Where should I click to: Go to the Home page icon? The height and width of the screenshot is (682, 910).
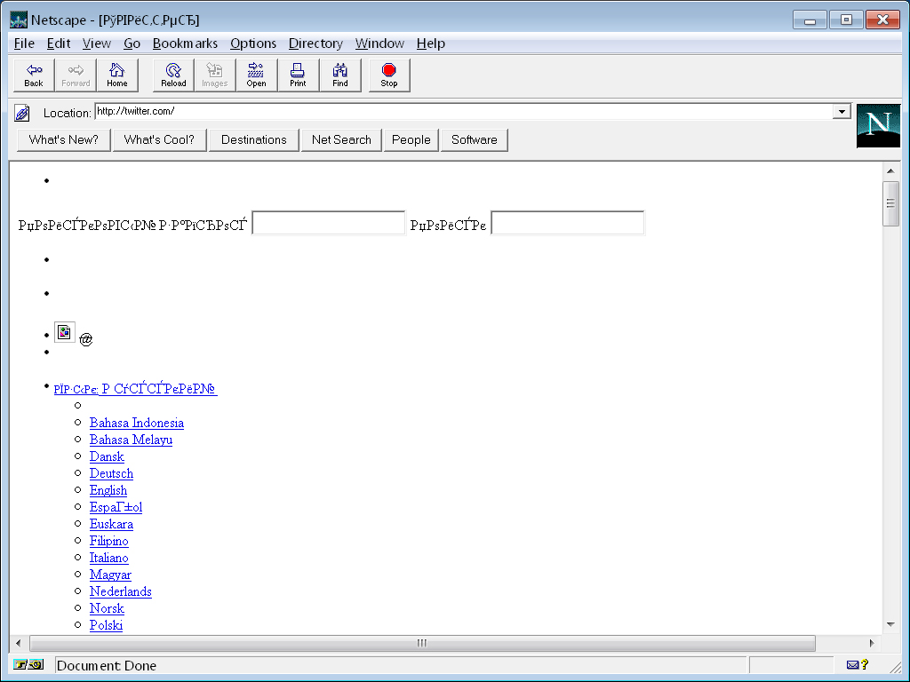click(117, 75)
